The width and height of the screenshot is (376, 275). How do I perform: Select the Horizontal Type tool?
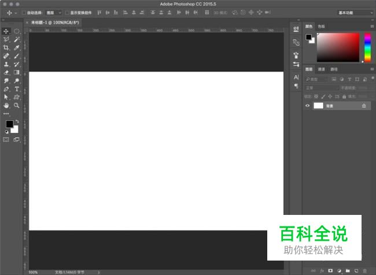(x=17, y=90)
